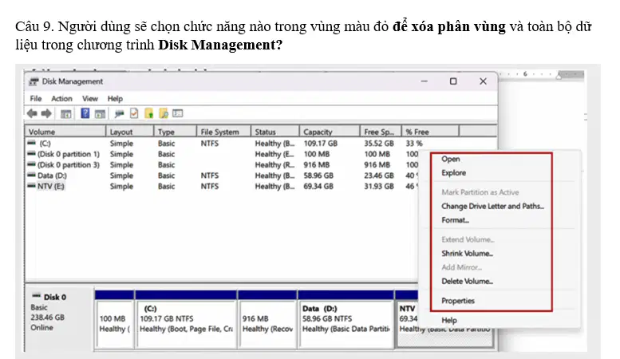
Task: Click the 35.52 GB free space cell
Action: tap(379, 143)
